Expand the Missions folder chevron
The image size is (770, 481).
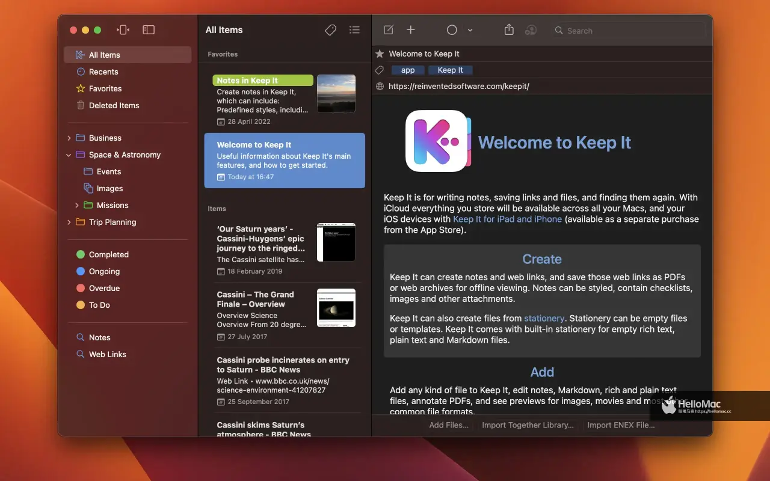click(77, 206)
